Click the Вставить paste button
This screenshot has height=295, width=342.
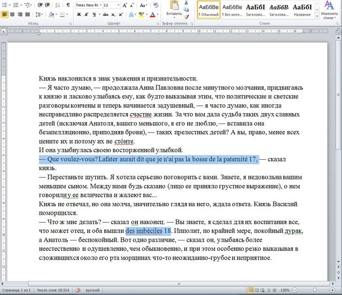click(174, 9)
